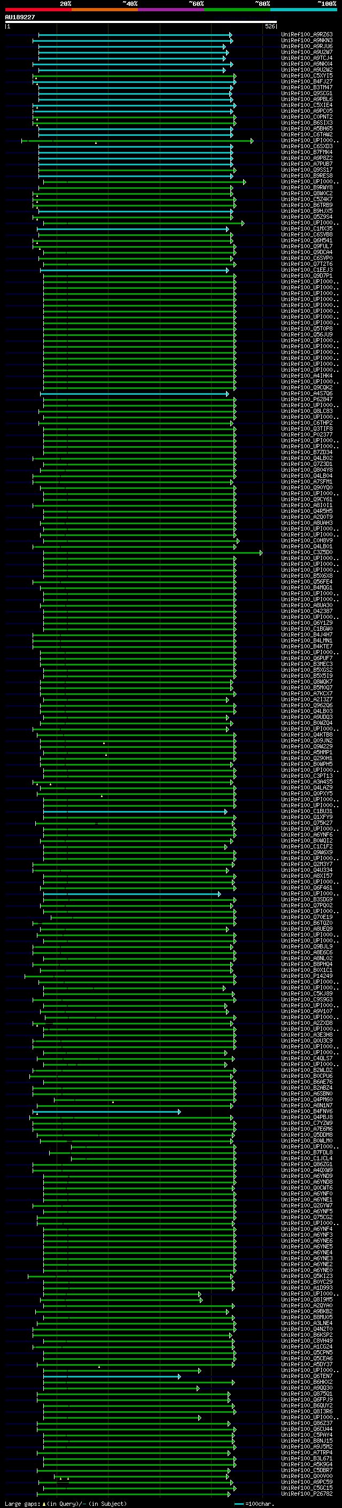Screen dimensions: 342x1508
Task: Click the green alignment bar for UniRef100_C5XYI5
Action: point(135,76)
